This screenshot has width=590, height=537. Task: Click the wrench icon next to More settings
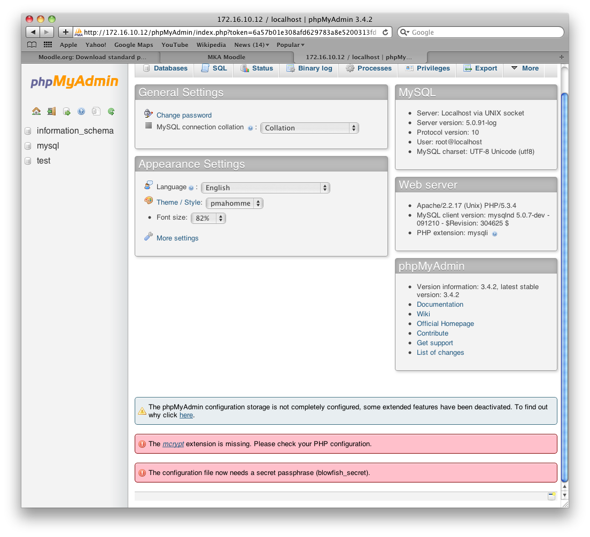tap(149, 237)
